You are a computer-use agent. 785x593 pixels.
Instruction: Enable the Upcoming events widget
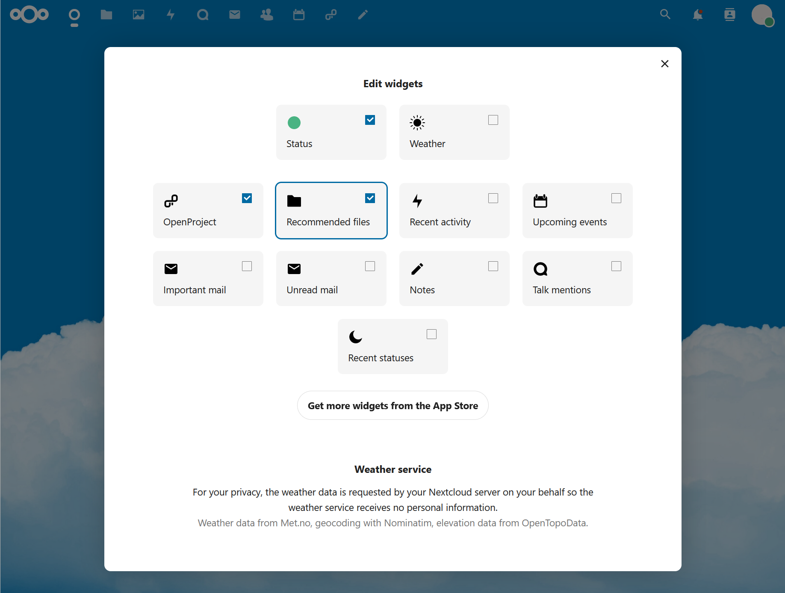pos(616,198)
